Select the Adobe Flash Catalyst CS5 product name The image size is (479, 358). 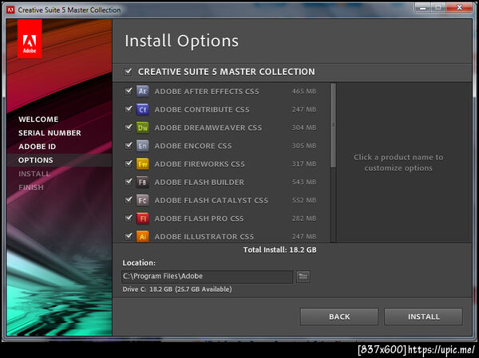point(211,200)
